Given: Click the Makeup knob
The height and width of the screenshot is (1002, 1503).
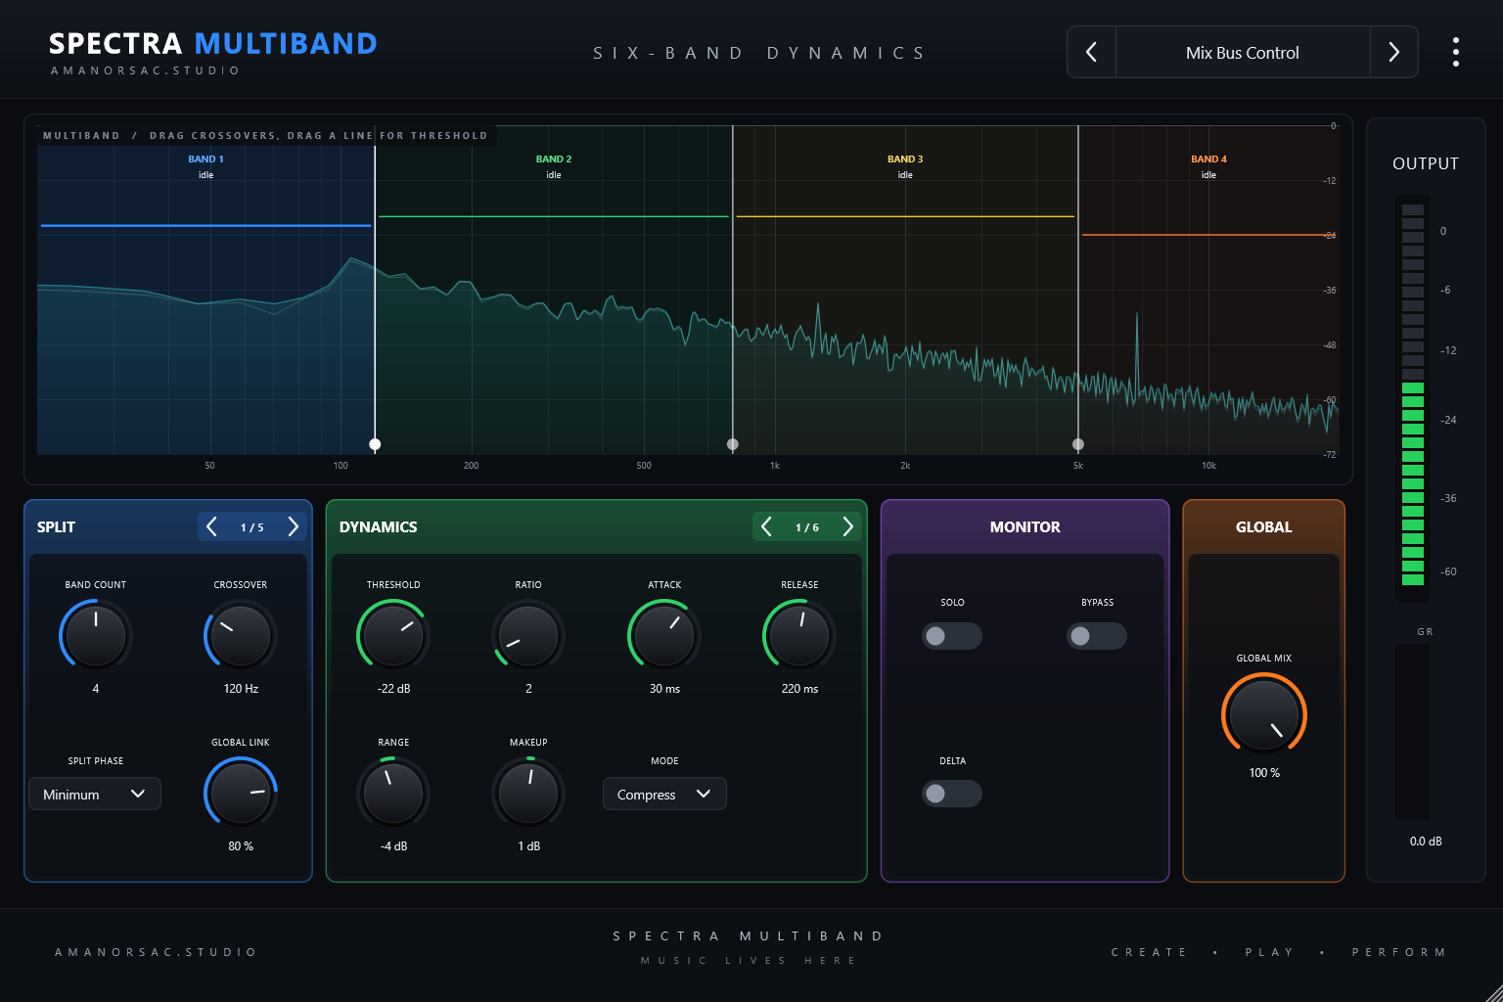Looking at the screenshot, I should (x=528, y=792).
